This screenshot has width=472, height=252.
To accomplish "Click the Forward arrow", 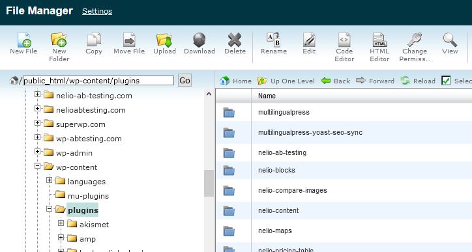I will point(375,81).
